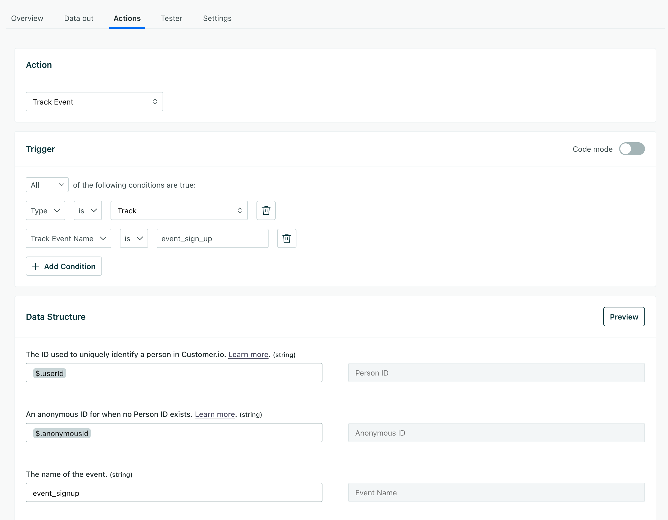Click the Preview button for Data Structure
The image size is (668, 520).
624,317
